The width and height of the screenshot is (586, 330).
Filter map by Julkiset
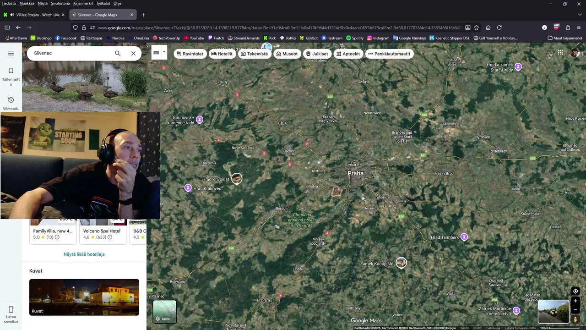(x=317, y=54)
